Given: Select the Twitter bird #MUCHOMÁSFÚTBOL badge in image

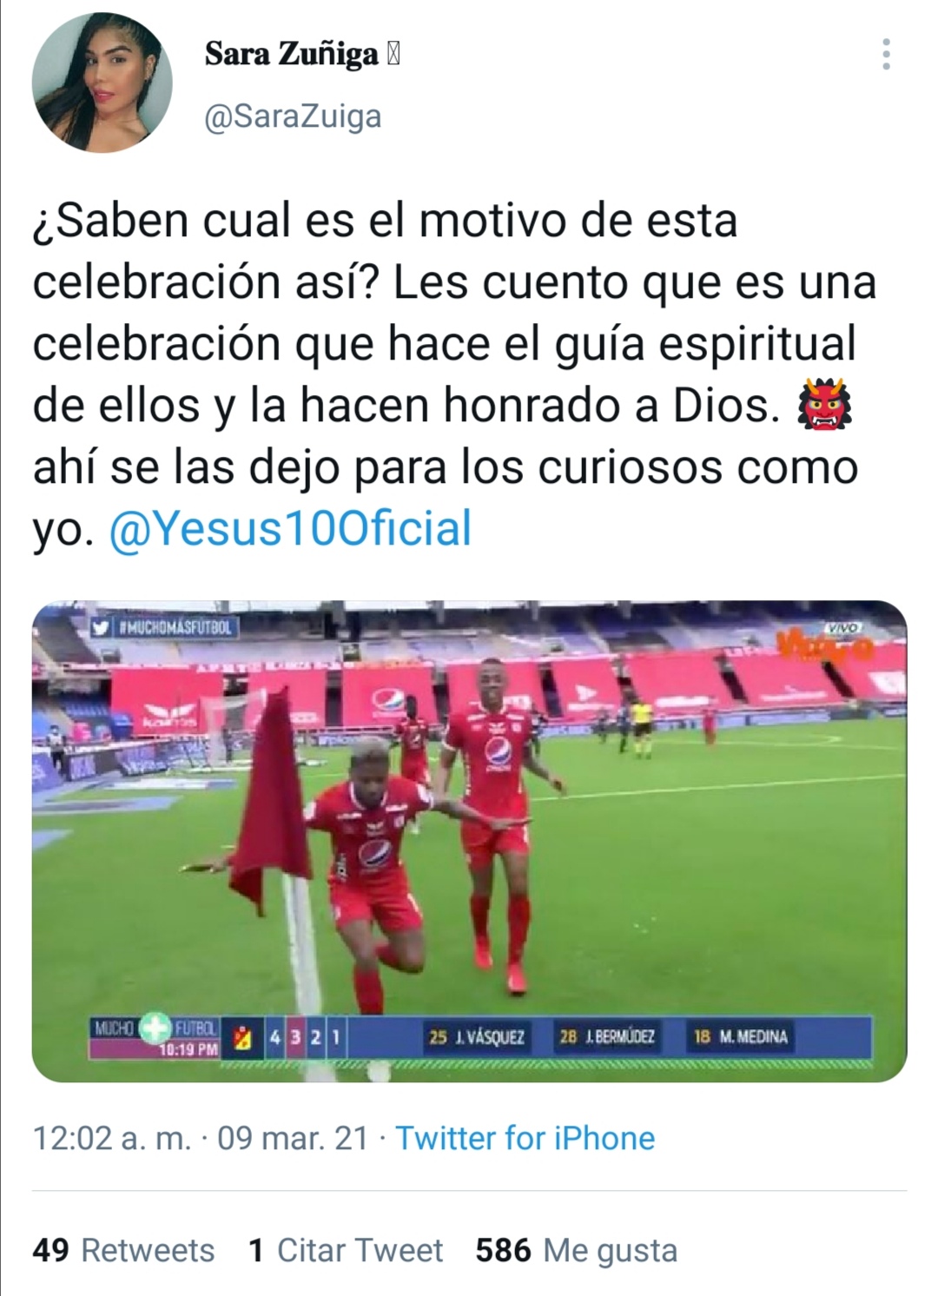Looking at the screenshot, I should coord(165,626).
